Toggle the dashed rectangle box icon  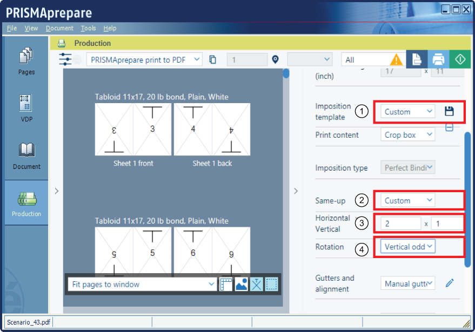click(271, 284)
